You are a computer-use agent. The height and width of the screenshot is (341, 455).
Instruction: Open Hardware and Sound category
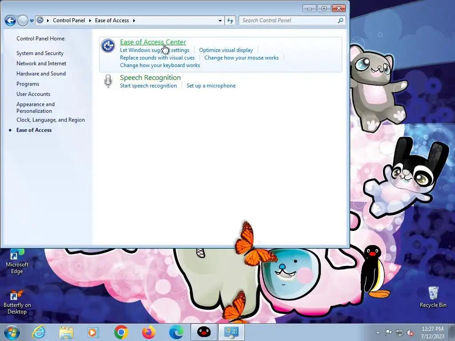click(41, 74)
